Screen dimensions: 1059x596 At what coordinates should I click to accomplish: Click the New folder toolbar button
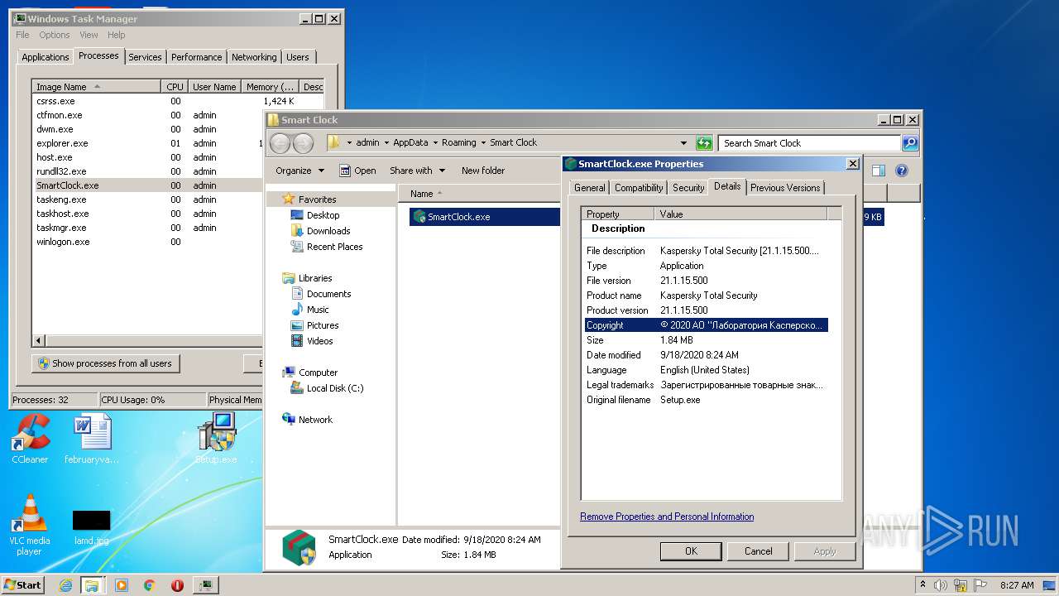coord(483,171)
